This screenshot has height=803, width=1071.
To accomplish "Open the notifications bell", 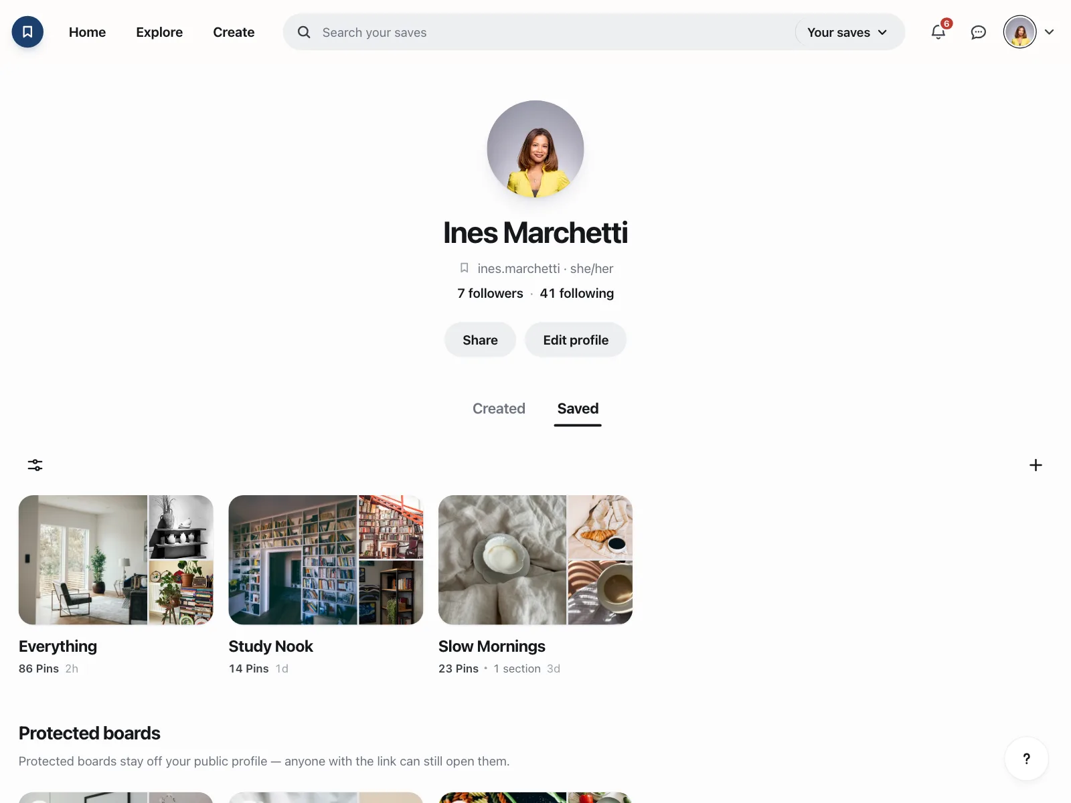I will coord(938,31).
